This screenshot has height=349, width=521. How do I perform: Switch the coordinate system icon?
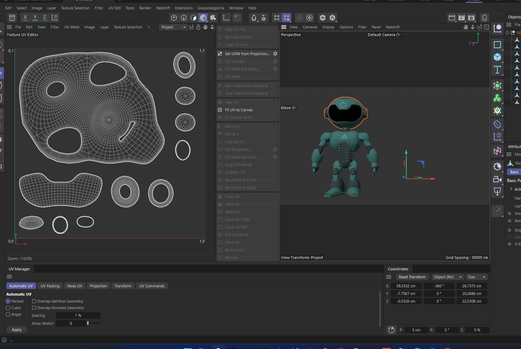point(55,17)
